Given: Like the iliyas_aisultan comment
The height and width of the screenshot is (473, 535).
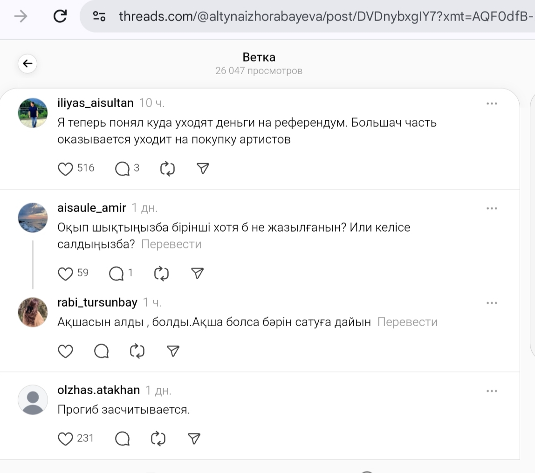Looking at the screenshot, I should click(x=66, y=169).
